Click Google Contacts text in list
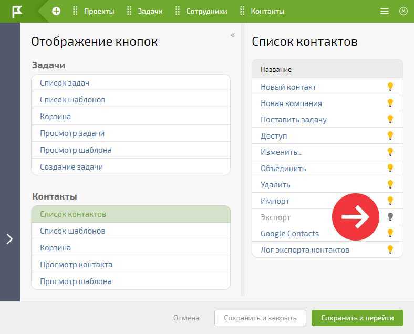This screenshot has height=334, width=414. point(289,234)
